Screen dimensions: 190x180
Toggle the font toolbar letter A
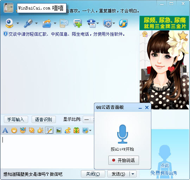tap(5, 131)
